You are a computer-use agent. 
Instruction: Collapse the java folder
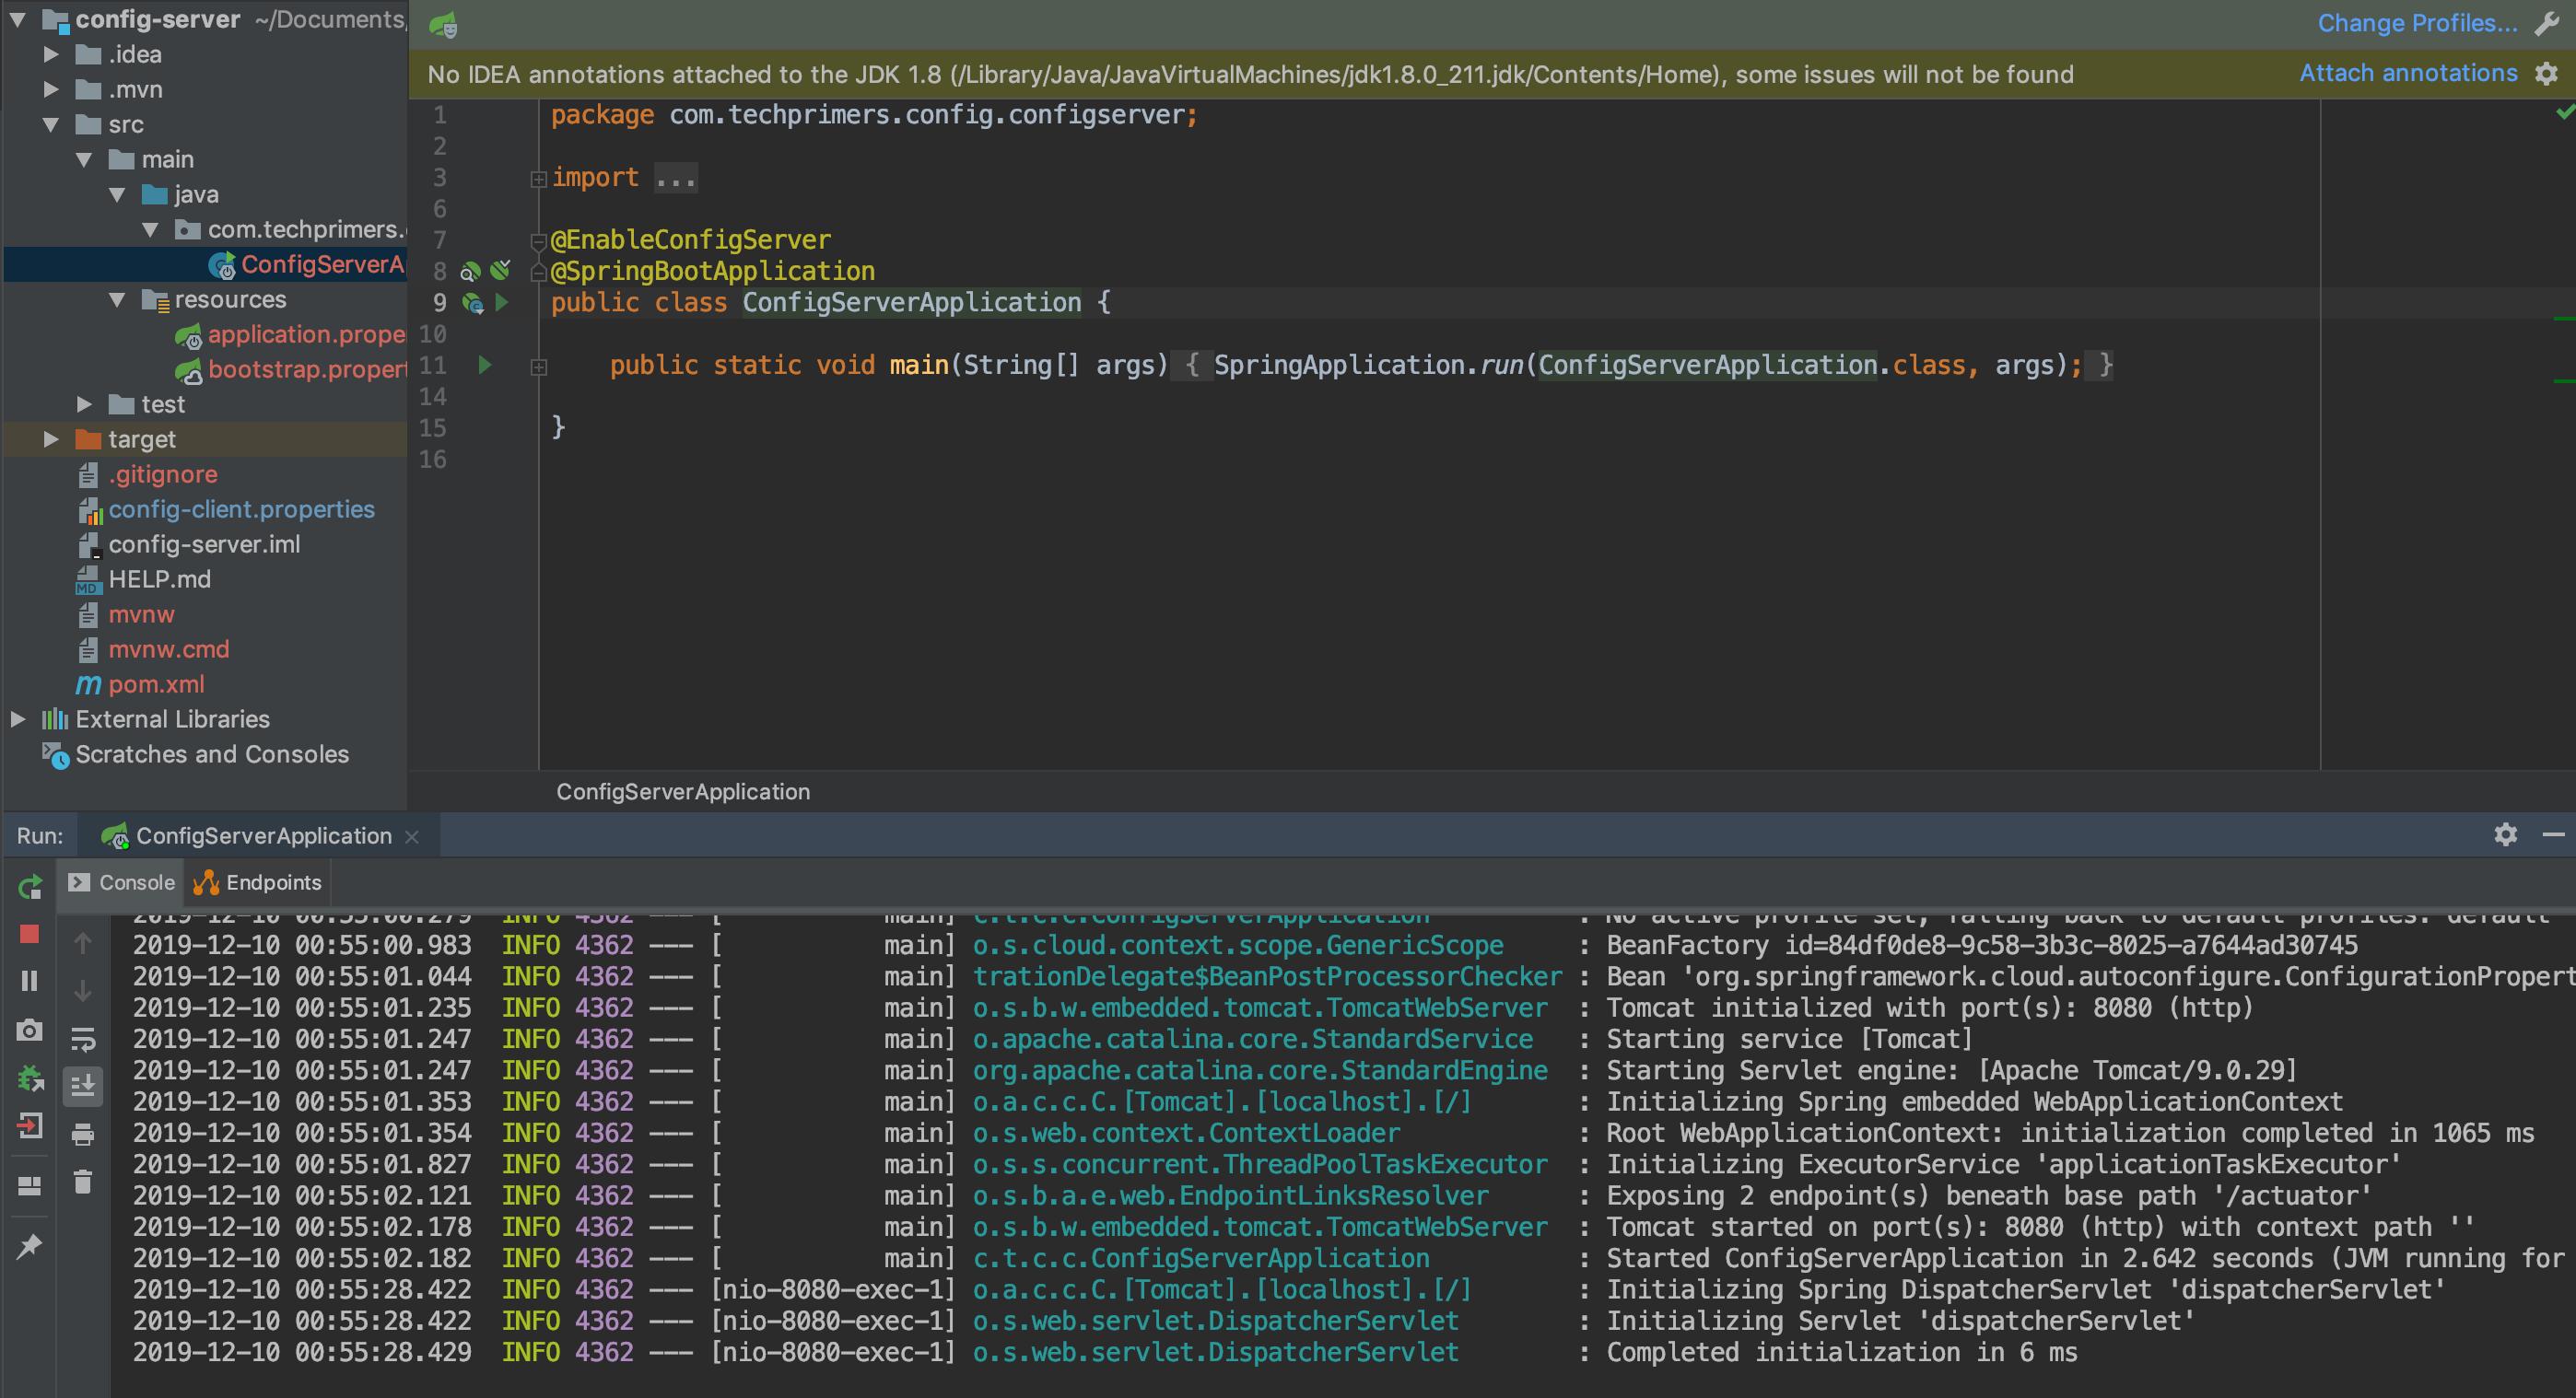click(x=117, y=194)
